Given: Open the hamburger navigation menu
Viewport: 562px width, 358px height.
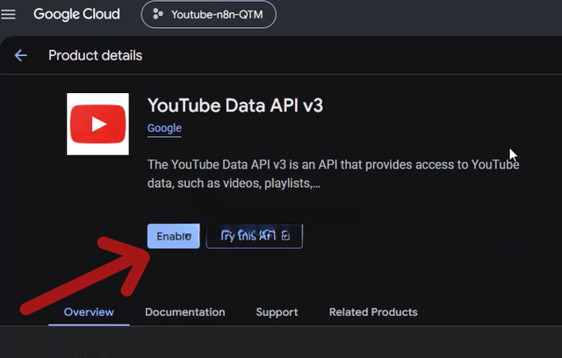Looking at the screenshot, I should [8, 15].
